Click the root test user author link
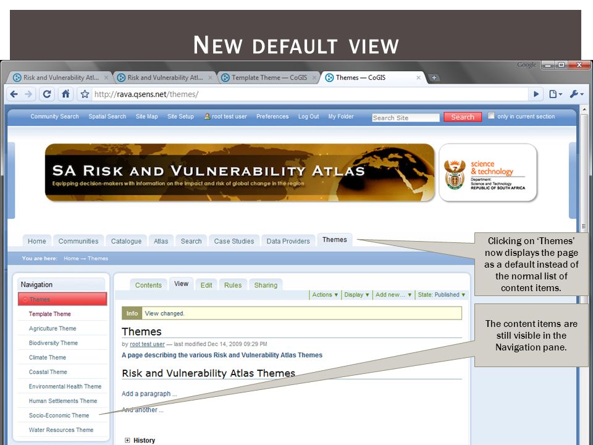The image size is (593, 445). click(147, 344)
